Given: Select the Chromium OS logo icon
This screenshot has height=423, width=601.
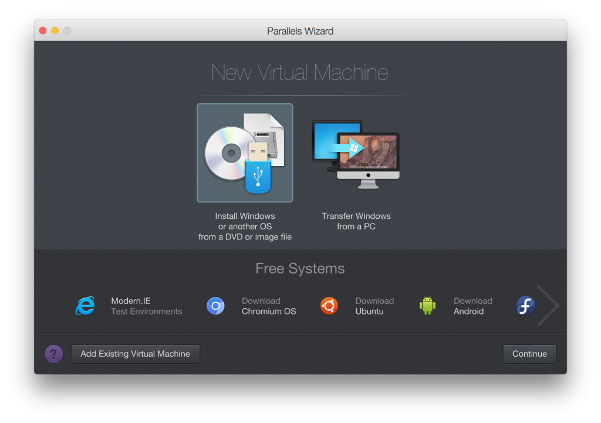Looking at the screenshot, I should 215,306.
